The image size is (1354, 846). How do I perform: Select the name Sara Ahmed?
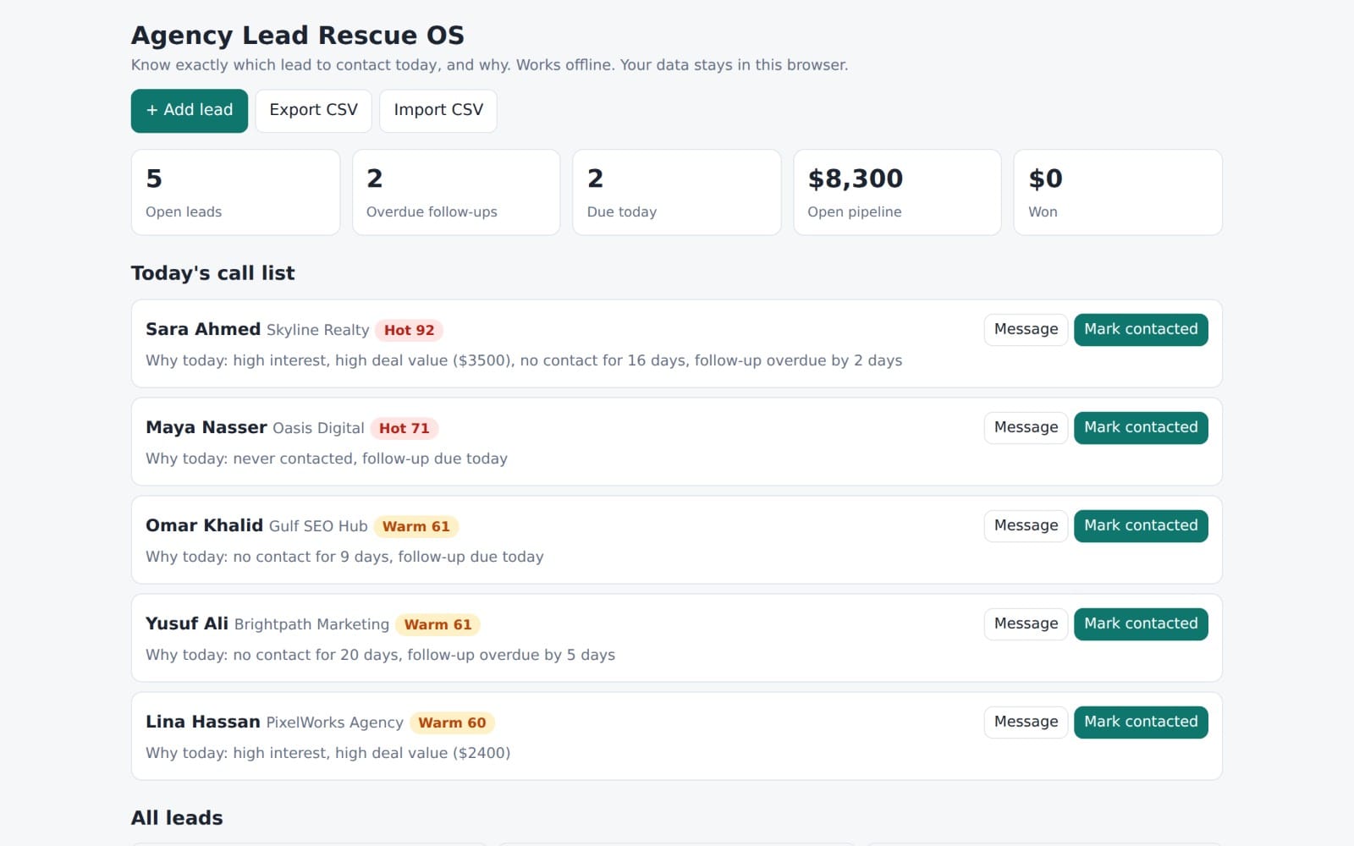point(203,329)
